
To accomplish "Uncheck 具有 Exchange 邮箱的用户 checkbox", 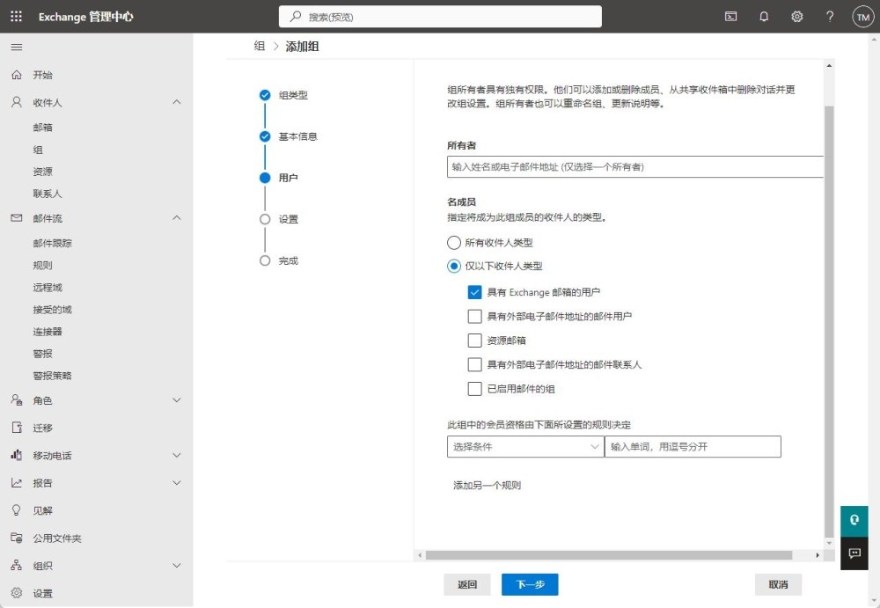I will coord(475,292).
